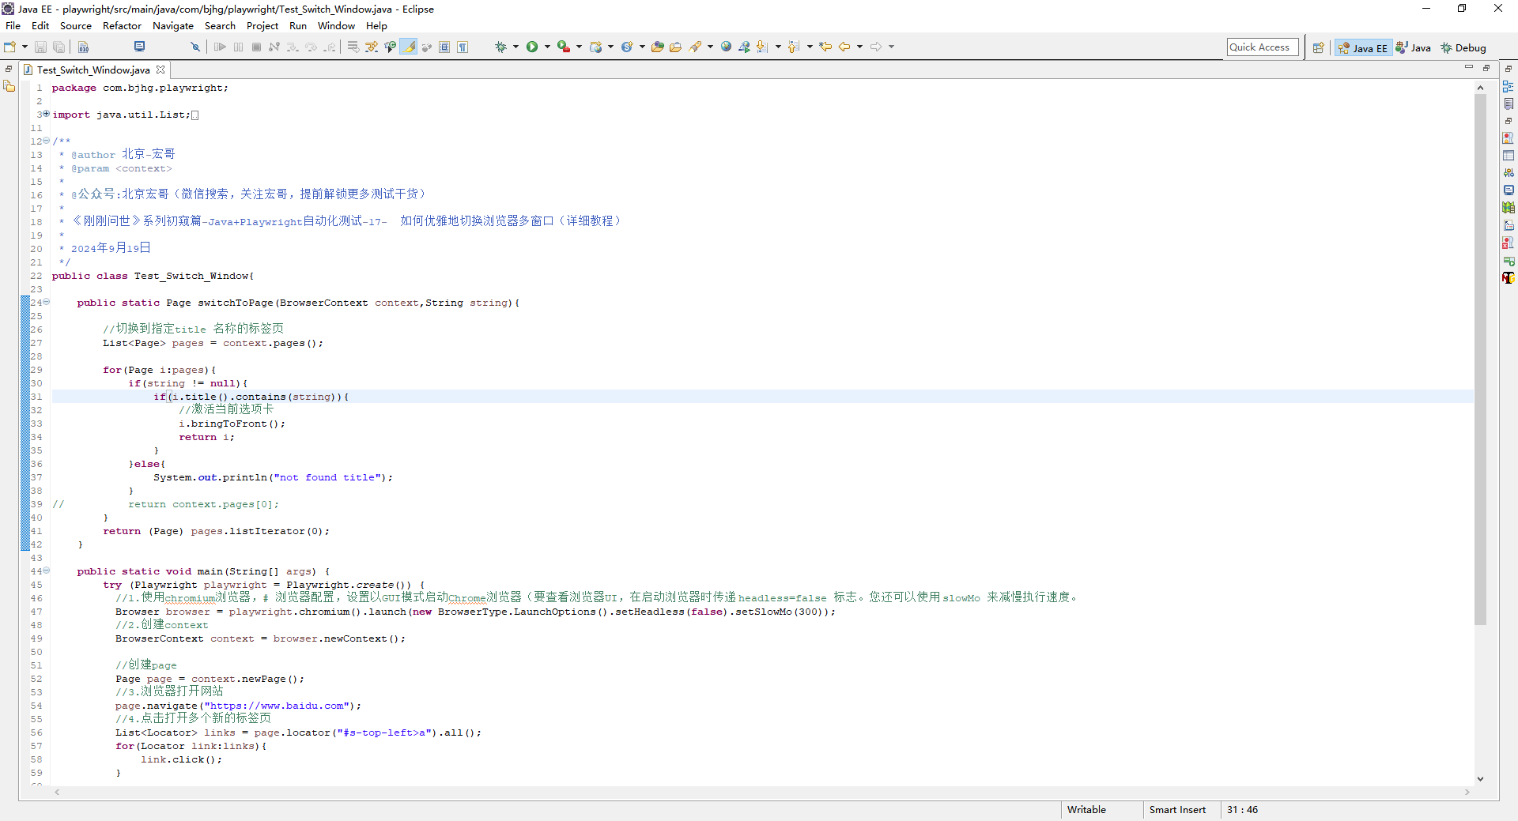Image resolution: width=1518 pixels, height=821 pixels.
Task: Collapse the Javadoc comment at line 12
Action: (46, 141)
